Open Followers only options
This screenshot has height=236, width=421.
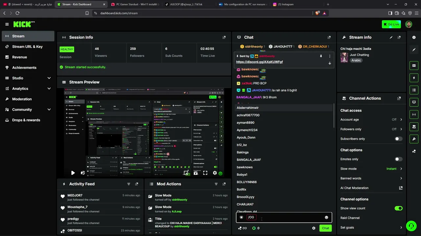(371, 129)
